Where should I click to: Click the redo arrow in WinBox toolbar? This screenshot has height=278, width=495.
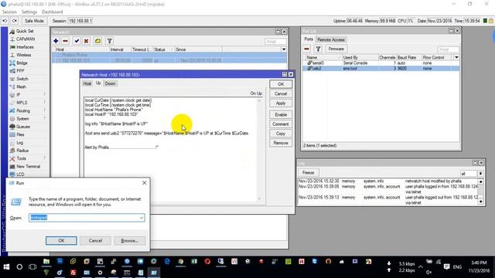click(15, 21)
